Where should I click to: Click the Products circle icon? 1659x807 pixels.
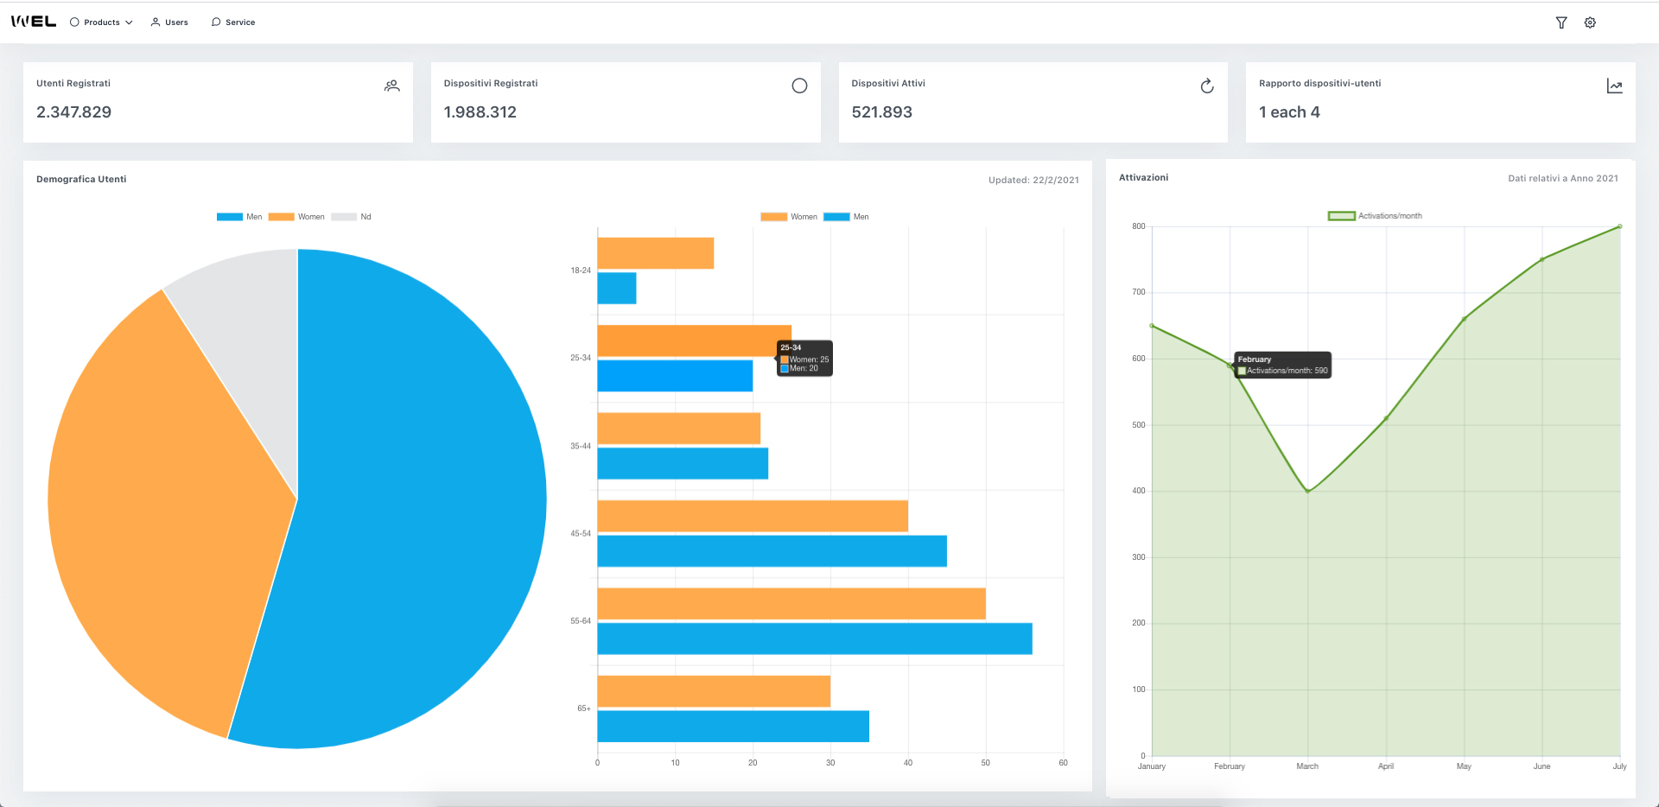pyautogui.click(x=74, y=22)
